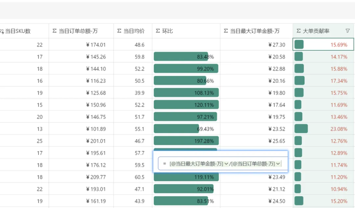Image resolution: width=355 pixels, height=208 pixels.
Task: Click the 11.69% cell
Action: point(323,105)
